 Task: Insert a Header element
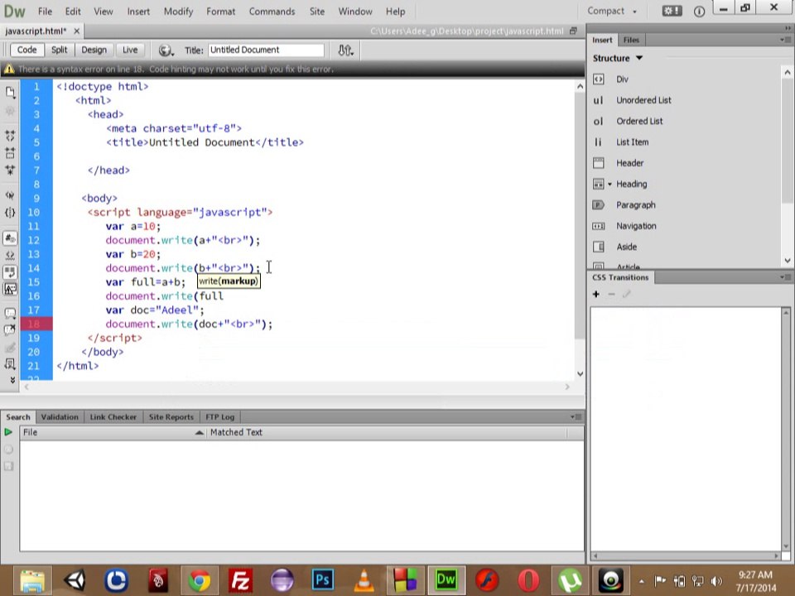click(629, 163)
